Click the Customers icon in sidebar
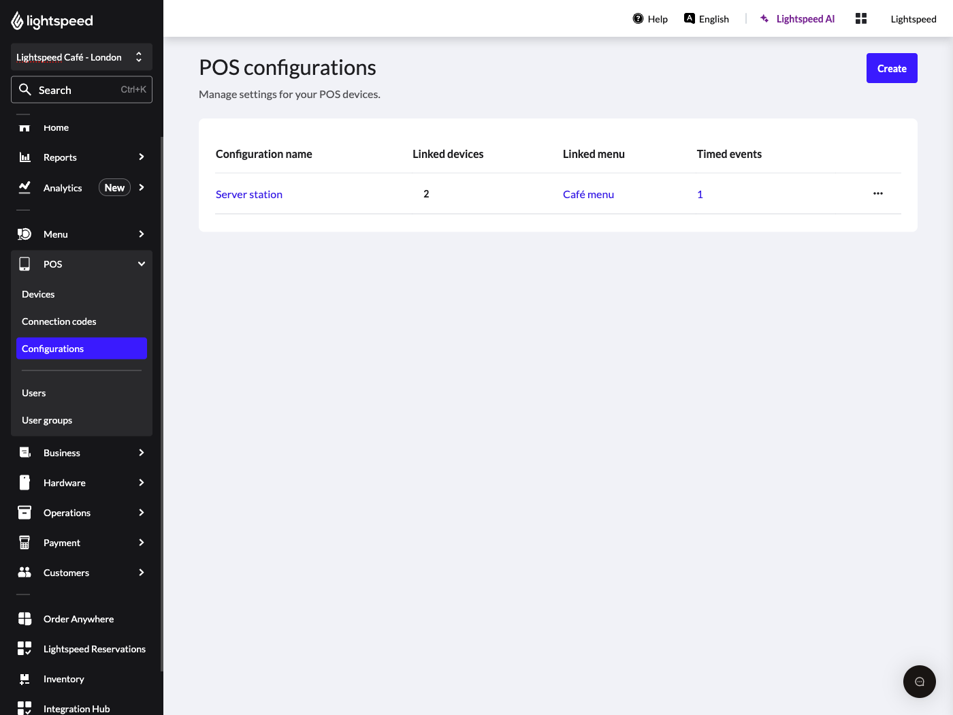The height and width of the screenshot is (715, 953). click(25, 572)
